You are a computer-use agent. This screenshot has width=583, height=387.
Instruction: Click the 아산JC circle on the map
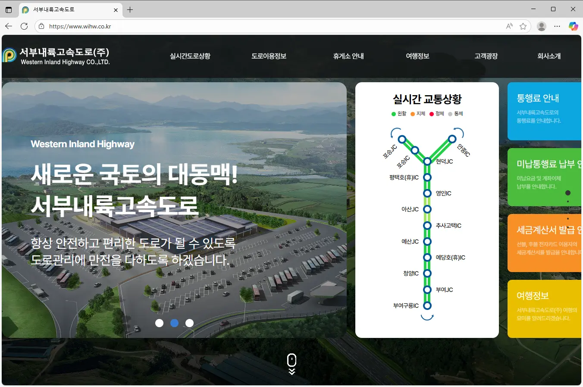427,209
